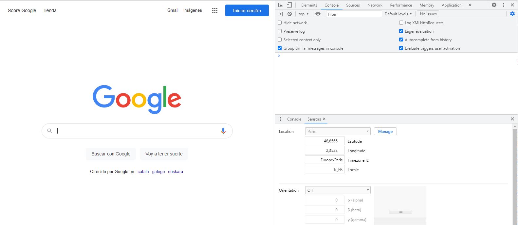Open the Tienda link

[50, 10]
